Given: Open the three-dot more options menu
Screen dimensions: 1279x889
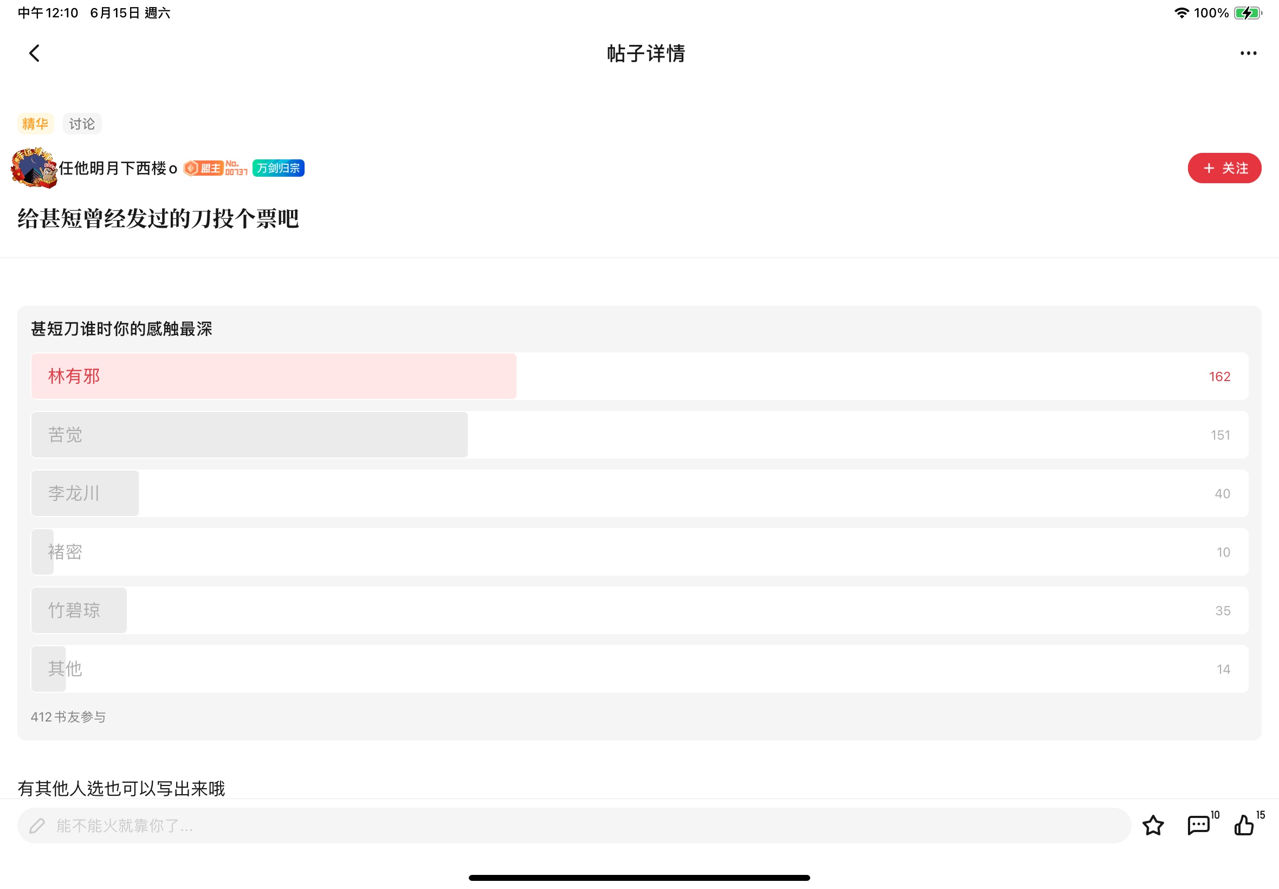Looking at the screenshot, I should pos(1248,54).
